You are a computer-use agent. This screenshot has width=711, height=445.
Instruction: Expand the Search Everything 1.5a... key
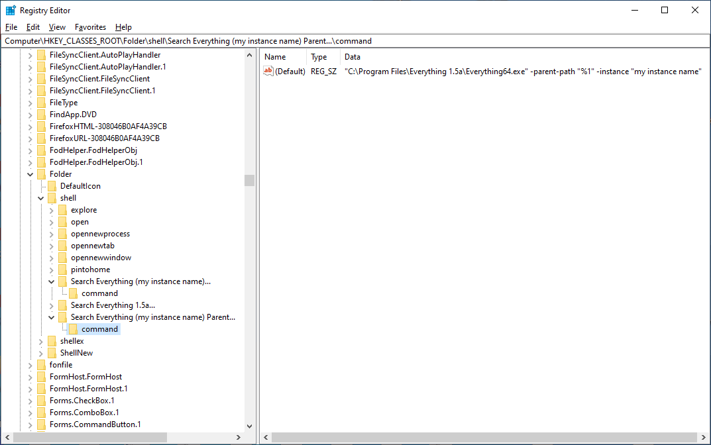coord(51,306)
